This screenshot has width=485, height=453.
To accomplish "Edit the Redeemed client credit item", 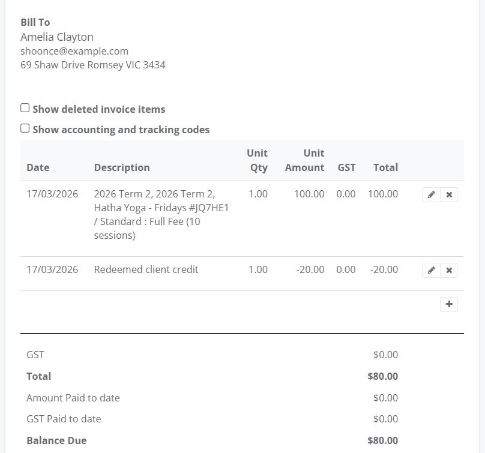I will pos(431,271).
